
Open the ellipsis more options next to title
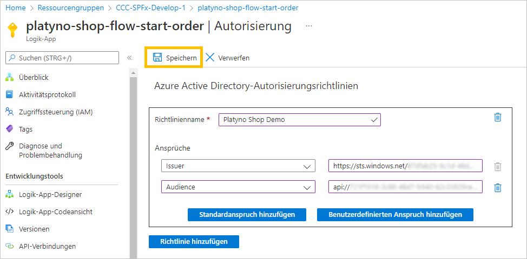[x=309, y=26]
